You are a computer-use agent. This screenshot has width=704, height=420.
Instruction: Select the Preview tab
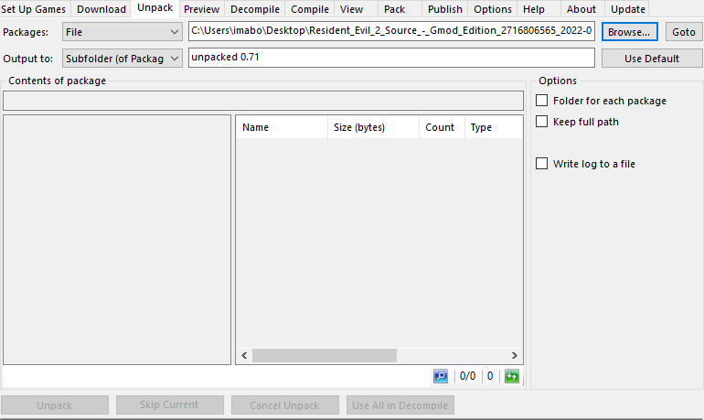pos(201,9)
